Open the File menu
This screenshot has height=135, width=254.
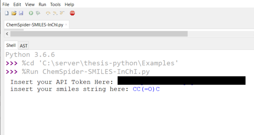coord(6,4)
